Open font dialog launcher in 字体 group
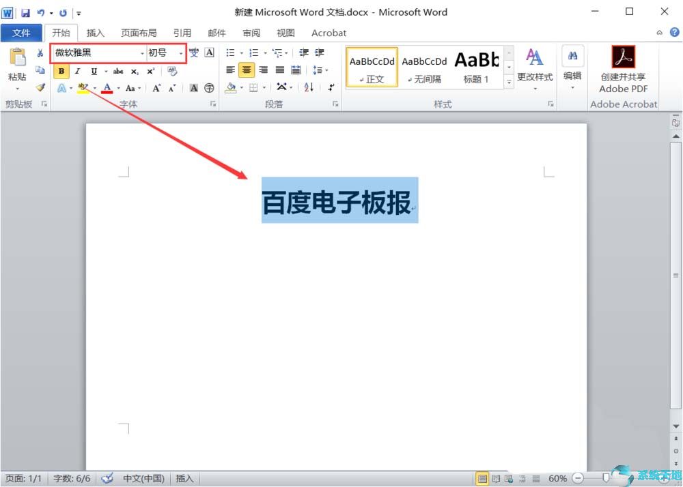Viewport: 683px width, 487px height. [213, 104]
